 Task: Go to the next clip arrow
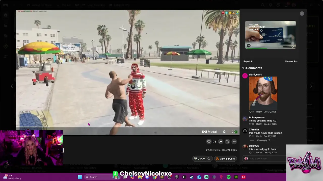pos(311,86)
